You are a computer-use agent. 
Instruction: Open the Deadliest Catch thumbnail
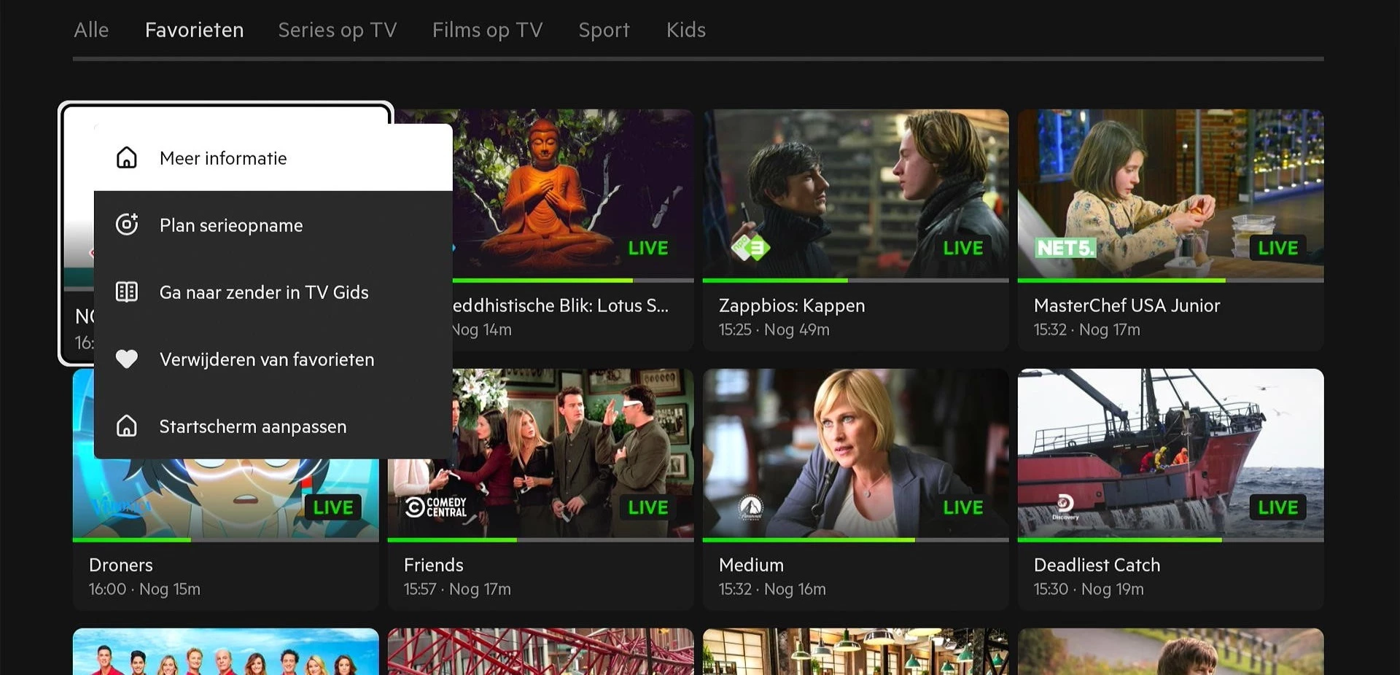(x=1171, y=453)
